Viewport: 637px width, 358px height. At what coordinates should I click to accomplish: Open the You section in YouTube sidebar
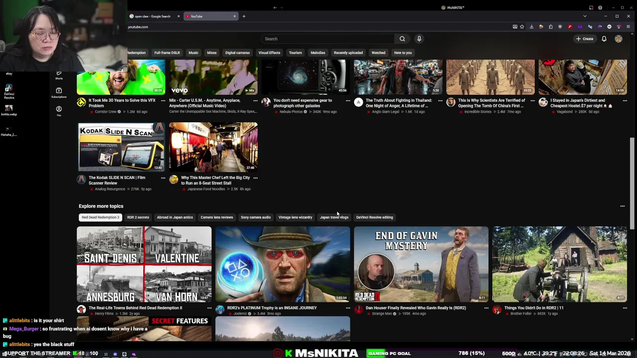click(59, 111)
